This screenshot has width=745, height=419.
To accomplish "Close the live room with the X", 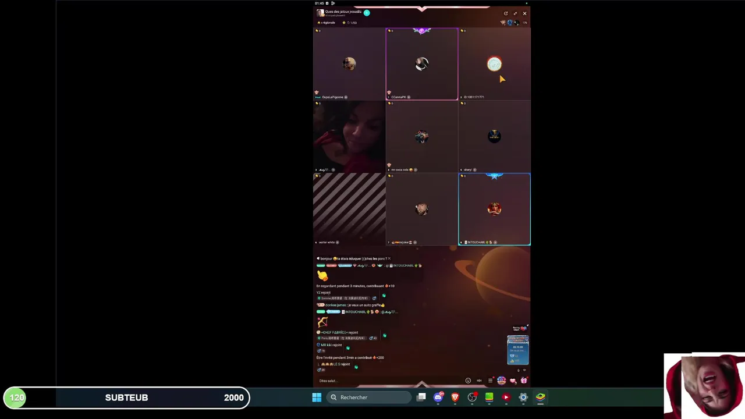I will point(524,13).
